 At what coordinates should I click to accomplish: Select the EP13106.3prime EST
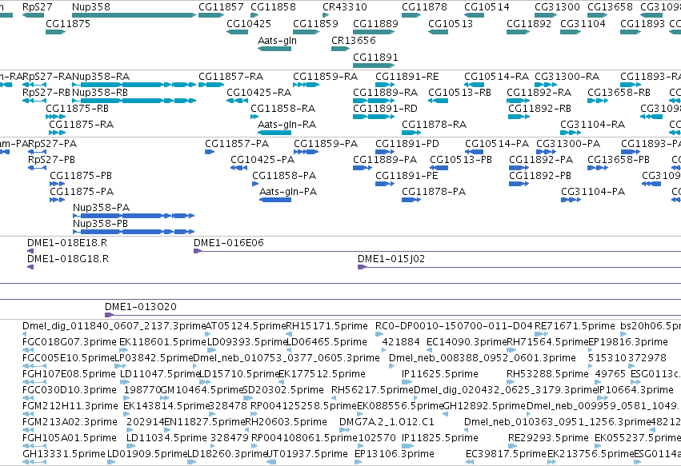[x=359, y=462]
